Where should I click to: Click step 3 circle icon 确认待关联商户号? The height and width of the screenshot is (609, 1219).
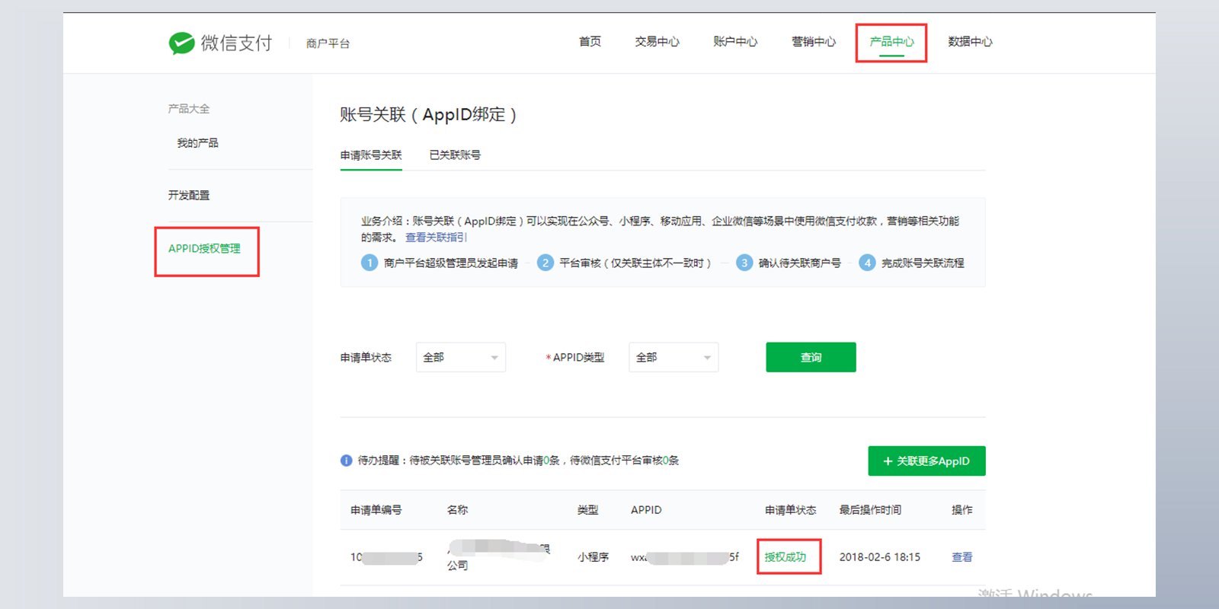coord(744,263)
